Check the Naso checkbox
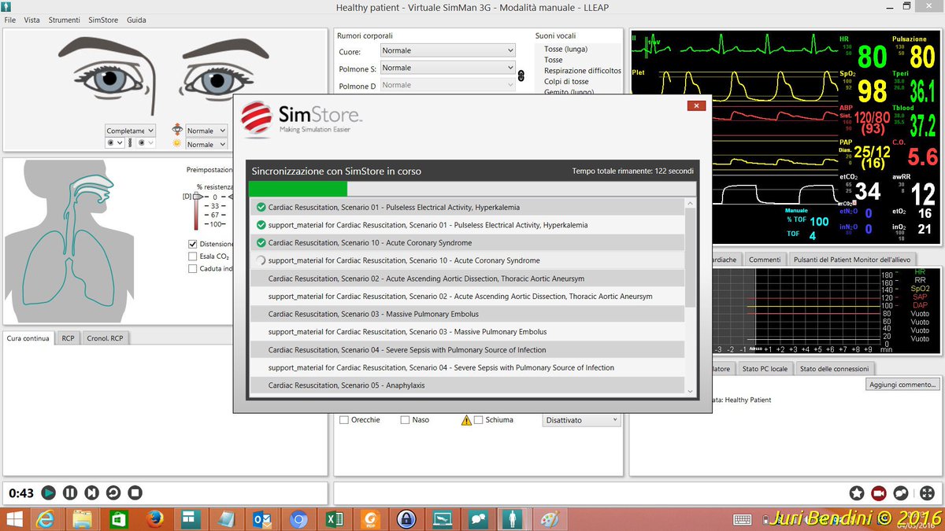This screenshot has height=531, width=945. [406, 420]
